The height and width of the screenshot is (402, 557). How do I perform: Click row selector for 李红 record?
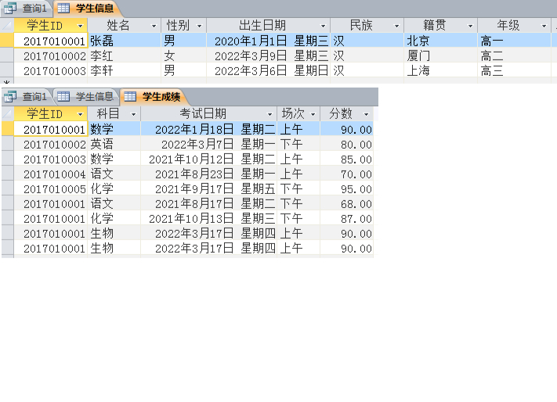click(7, 56)
